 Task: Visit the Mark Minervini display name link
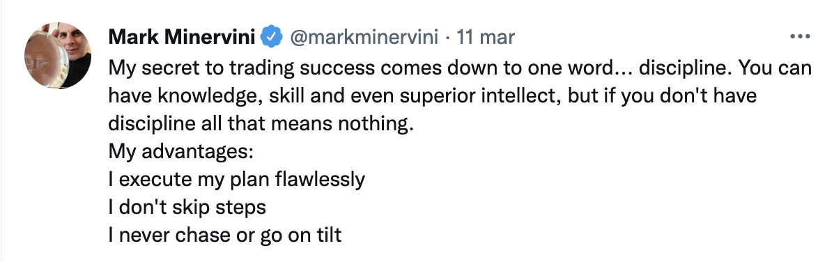click(x=183, y=37)
